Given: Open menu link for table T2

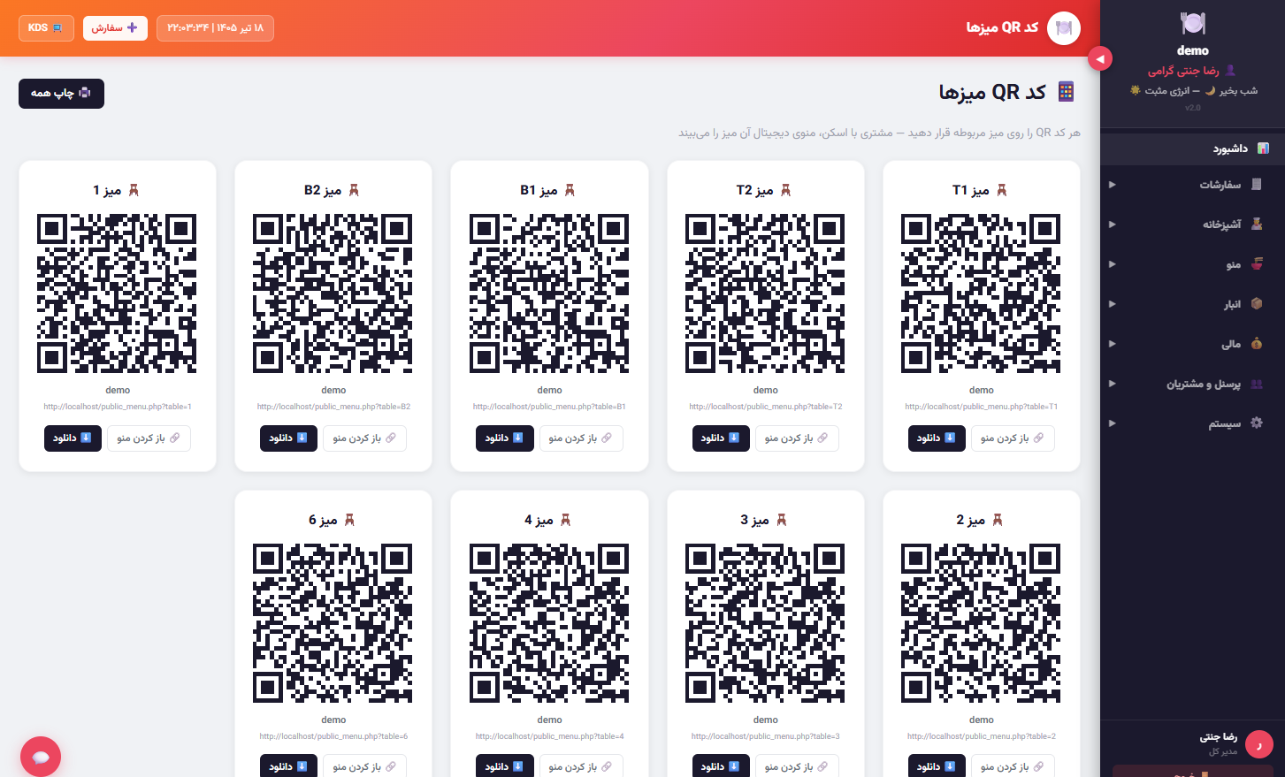Looking at the screenshot, I should point(797,438).
